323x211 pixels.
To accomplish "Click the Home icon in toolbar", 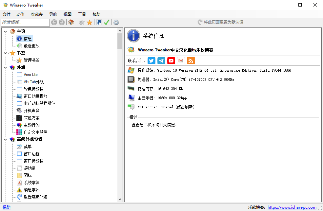I will [71, 22].
